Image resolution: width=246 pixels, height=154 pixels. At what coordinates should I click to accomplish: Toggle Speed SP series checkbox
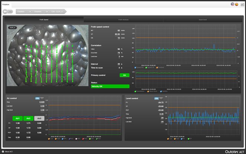click(146, 67)
